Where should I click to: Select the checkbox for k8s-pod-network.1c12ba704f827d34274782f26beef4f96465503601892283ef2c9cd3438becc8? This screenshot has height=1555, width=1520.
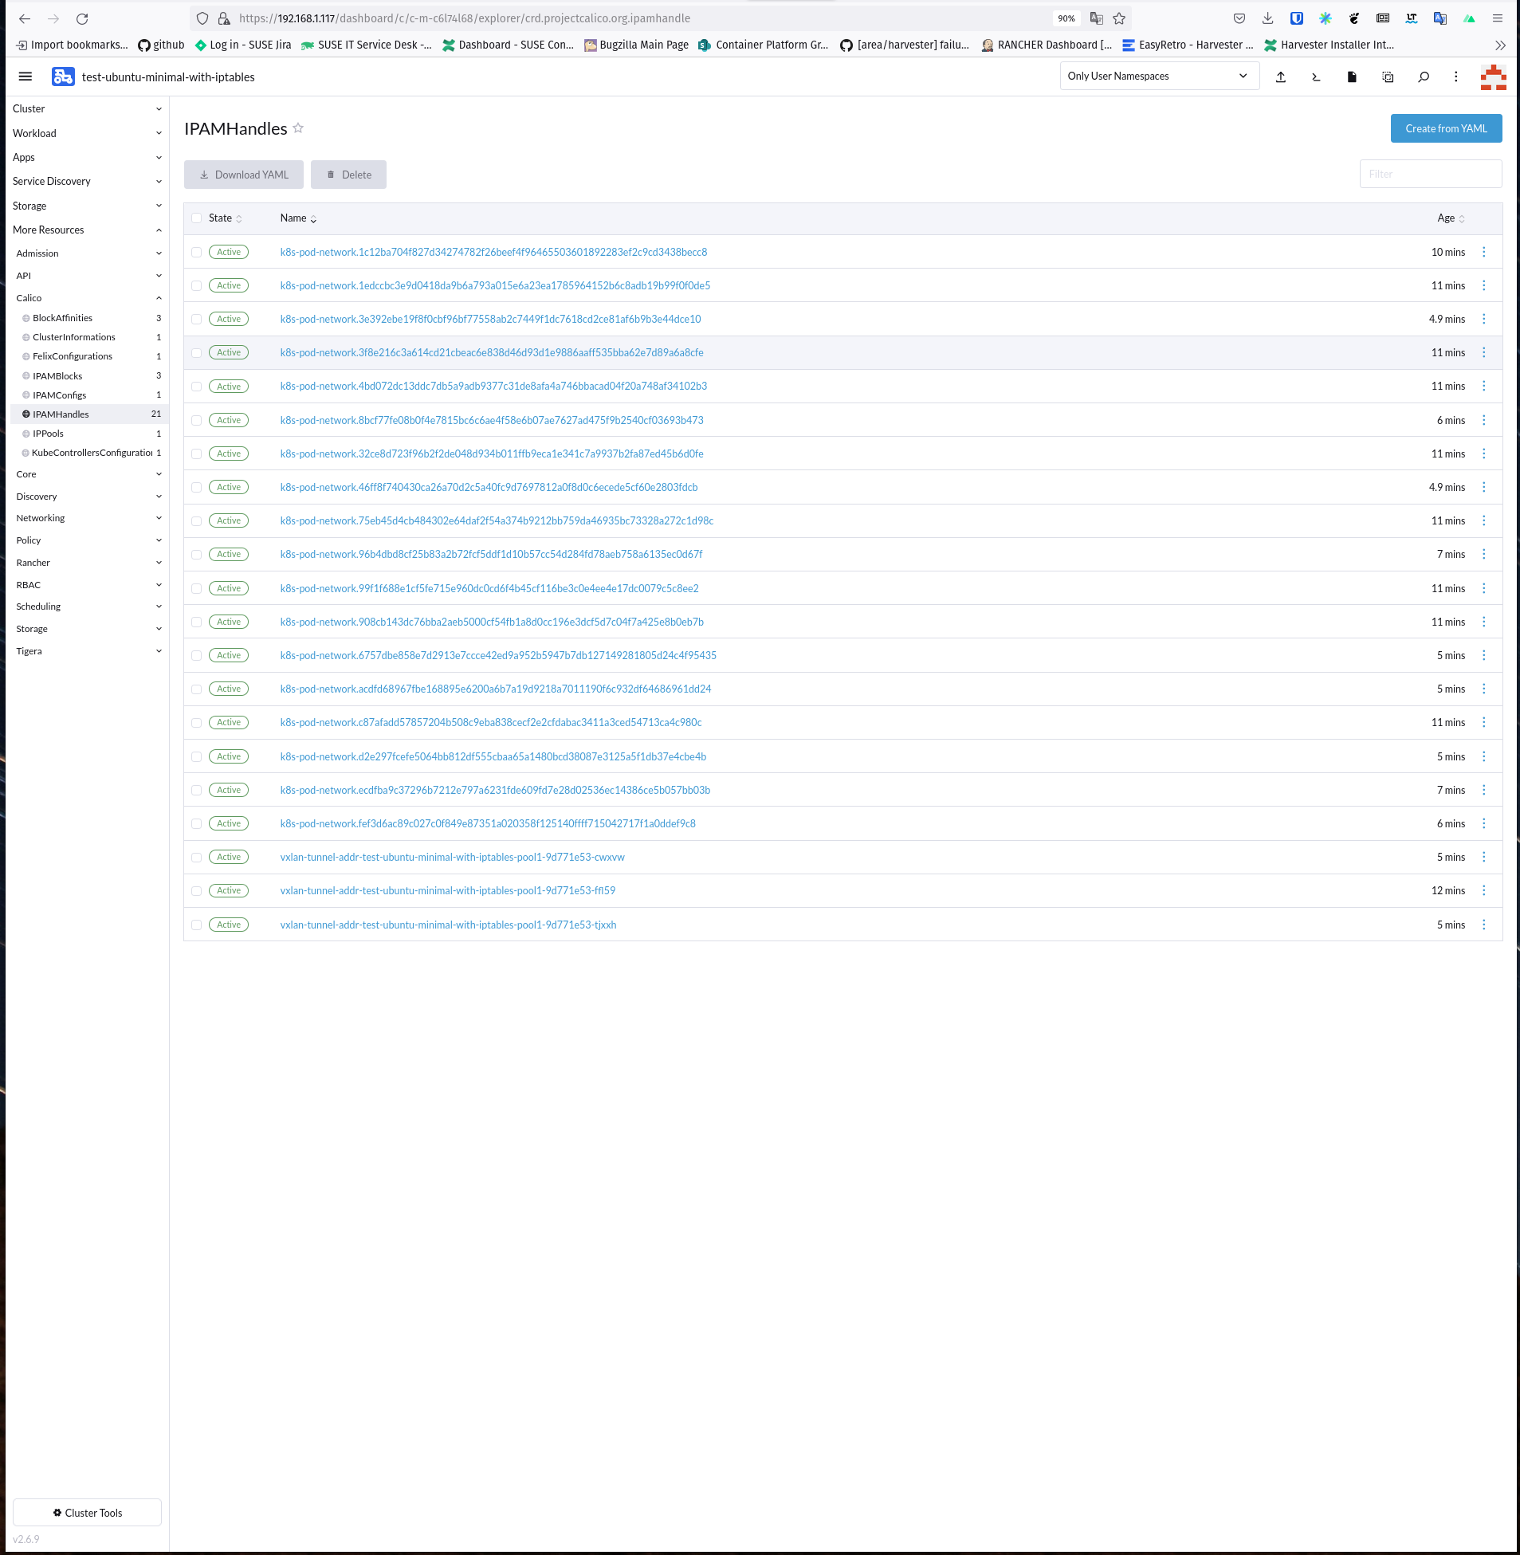click(x=196, y=251)
